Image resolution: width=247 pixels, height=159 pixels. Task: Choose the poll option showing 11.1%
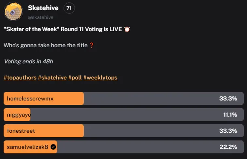pyautogui.click(x=123, y=115)
